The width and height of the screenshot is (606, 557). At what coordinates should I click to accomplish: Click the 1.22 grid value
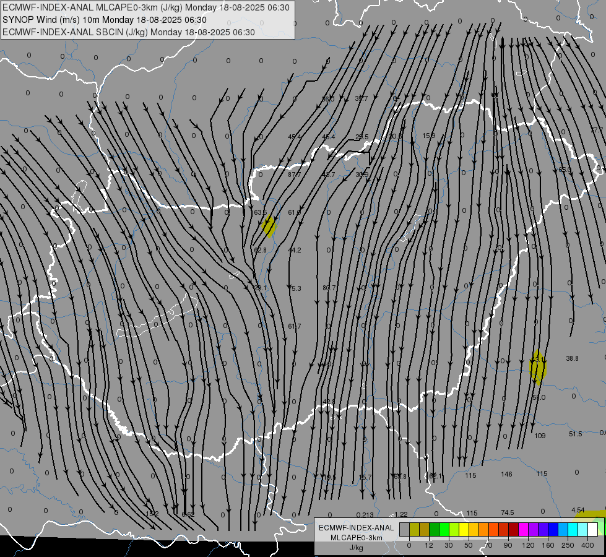pyautogui.click(x=401, y=514)
